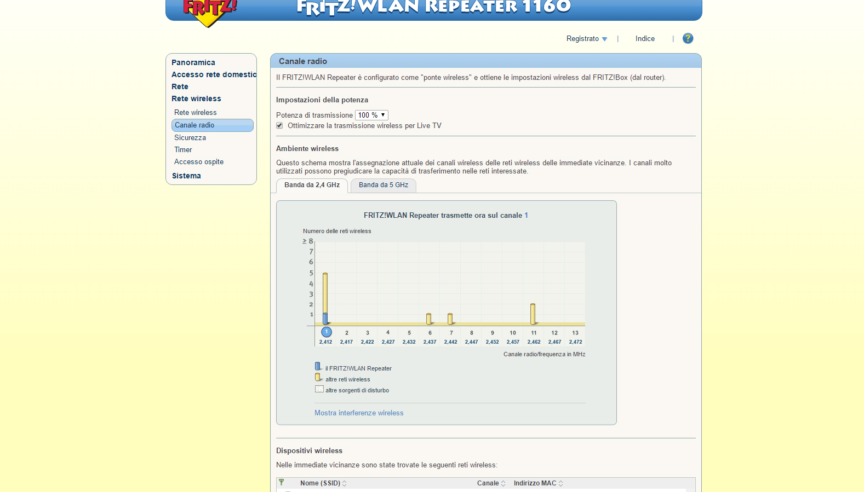Open Mostra interferenze wireless link
This screenshot has height=492, width=864.
pos(359,413)
